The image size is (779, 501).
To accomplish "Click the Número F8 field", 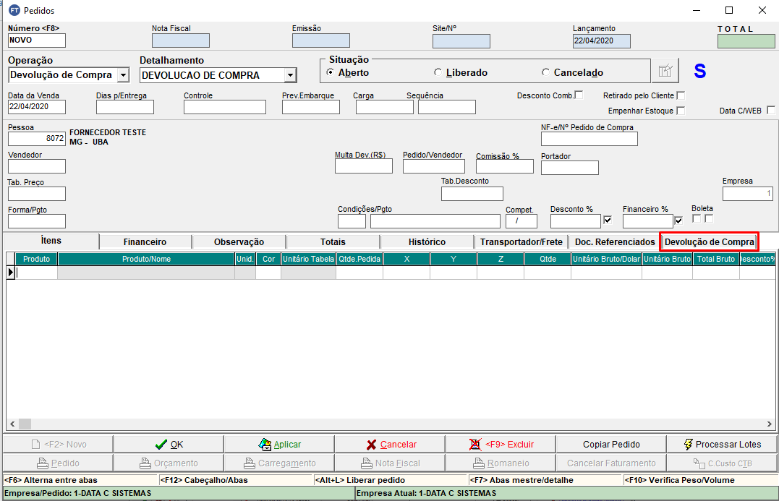I will coord(37,40).
